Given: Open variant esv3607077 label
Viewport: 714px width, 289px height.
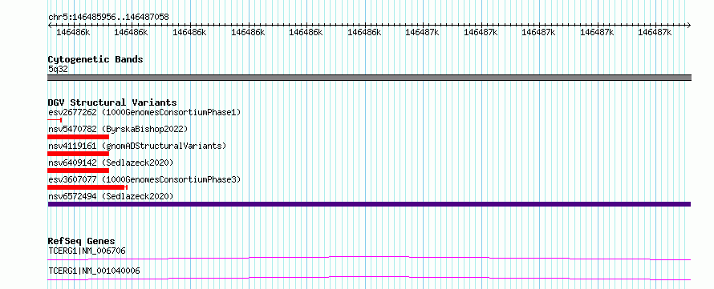Looking at the screenshot, I should pos(144,179).
